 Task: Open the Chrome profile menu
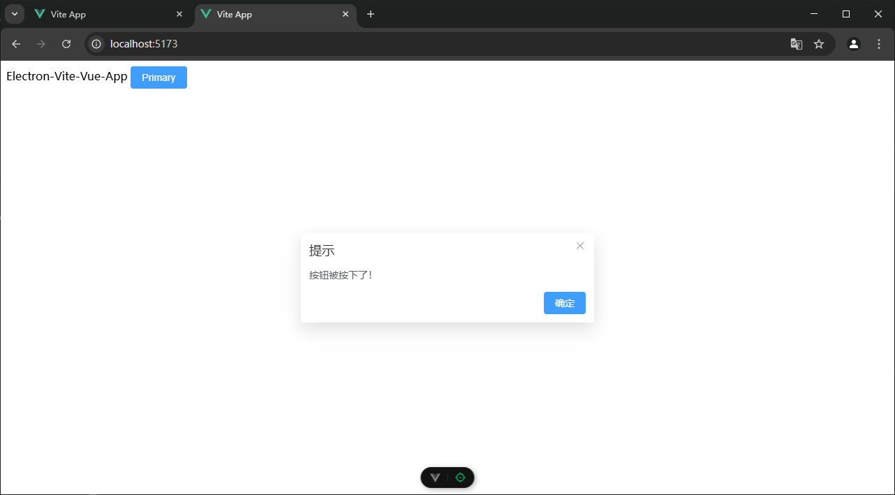click(854, 44)
